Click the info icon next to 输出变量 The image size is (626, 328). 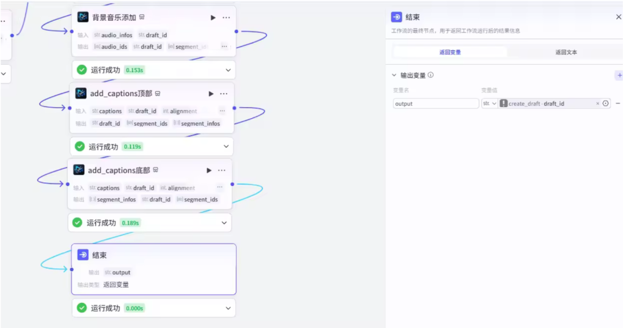[x=431, y=75]
